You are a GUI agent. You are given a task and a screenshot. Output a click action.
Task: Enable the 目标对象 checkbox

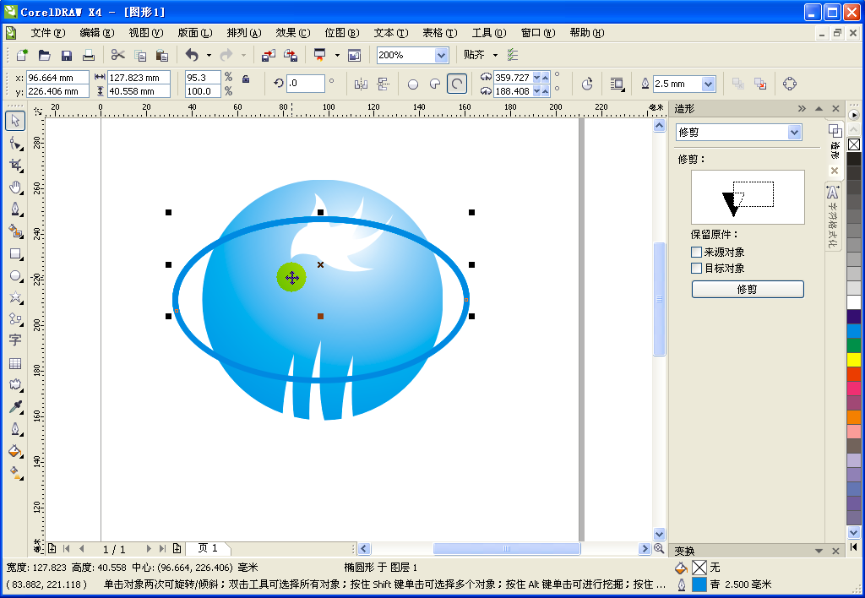coord(697,268)
